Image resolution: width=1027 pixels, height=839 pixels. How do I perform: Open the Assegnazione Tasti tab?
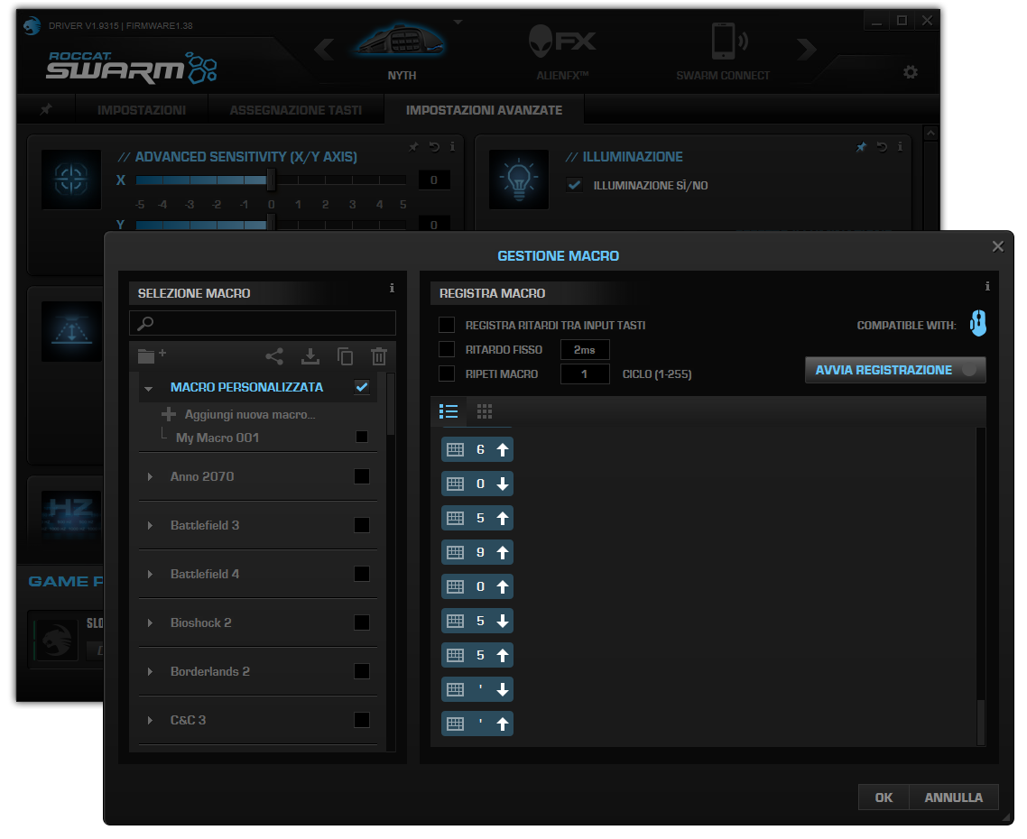point(295,110)
